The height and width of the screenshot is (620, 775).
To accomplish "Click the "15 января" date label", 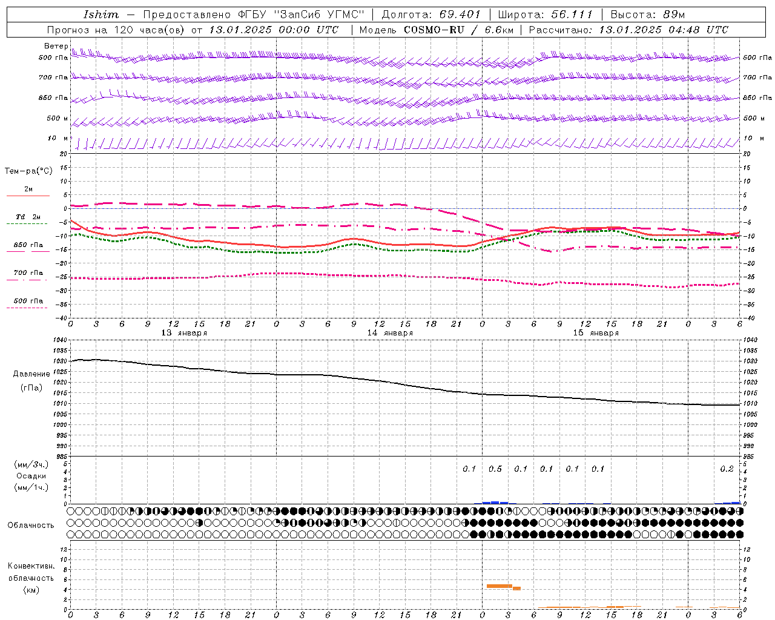I will point(596,333).
